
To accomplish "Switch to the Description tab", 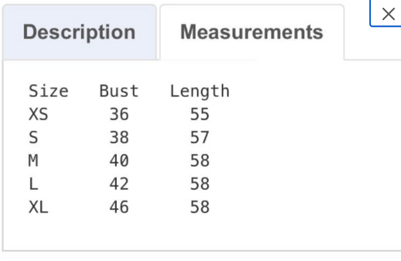I will coord(80,32).
